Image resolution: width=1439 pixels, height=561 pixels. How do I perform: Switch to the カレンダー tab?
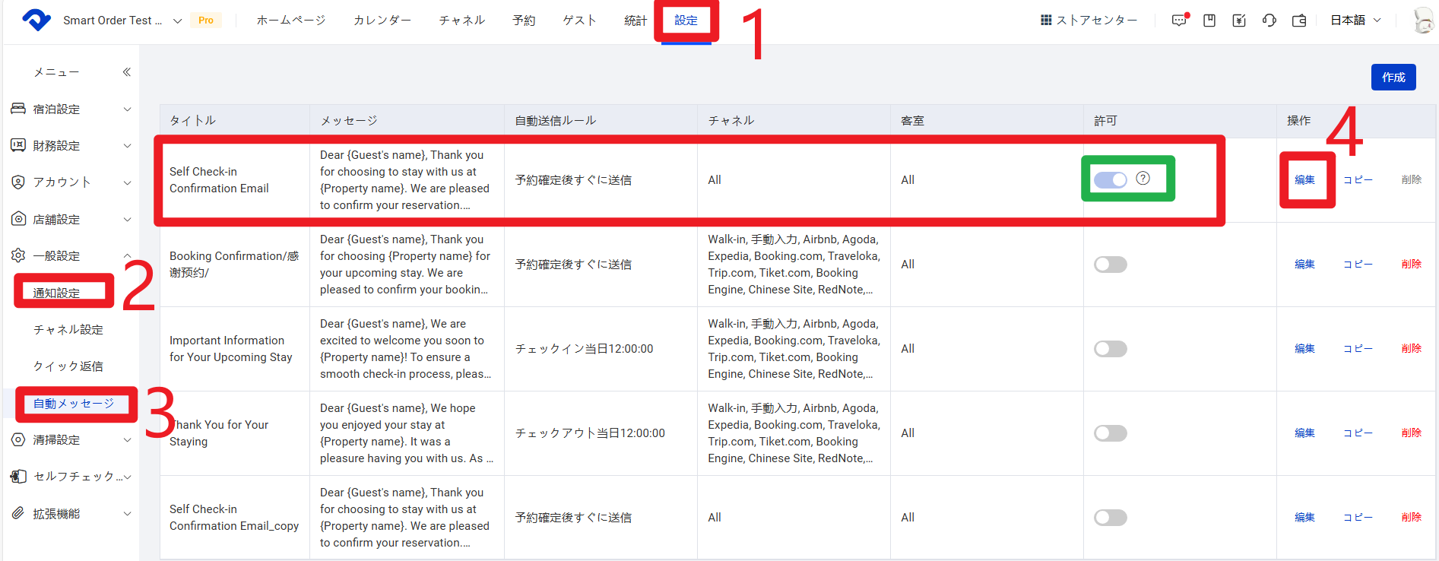(382, 21)
